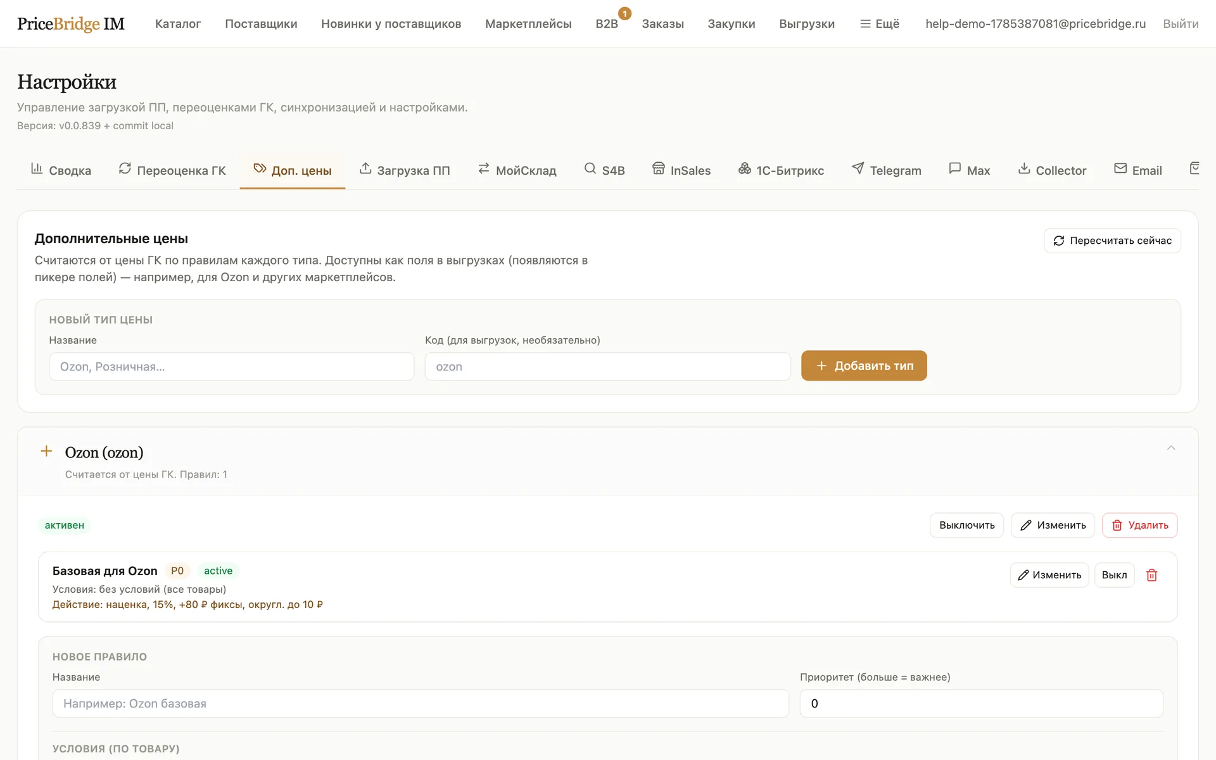
Task: Click Удалить to remove Ozon price type
Action: point(1140,525)
